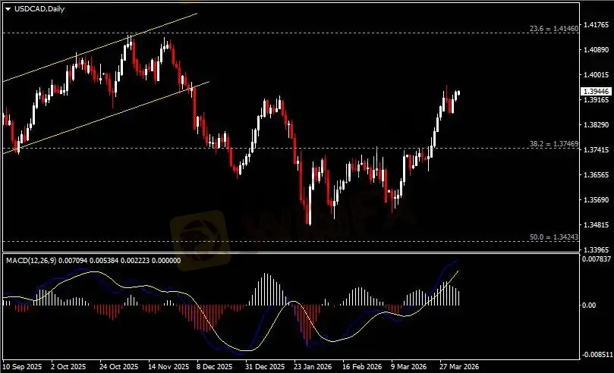Image resolution: width=614 pixels, height=373 pixels.
Task: Select the USDCAD,Daily chart title
Action: 39,8
